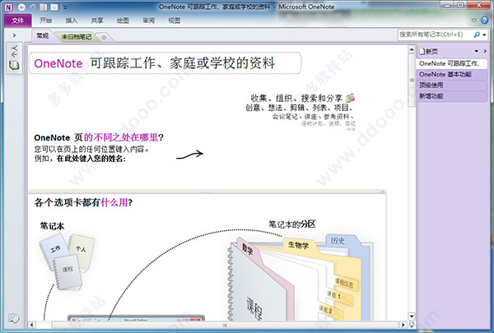Click the 课程 notebook image
Screen dimensions: 494x333
tap(68, 272)
